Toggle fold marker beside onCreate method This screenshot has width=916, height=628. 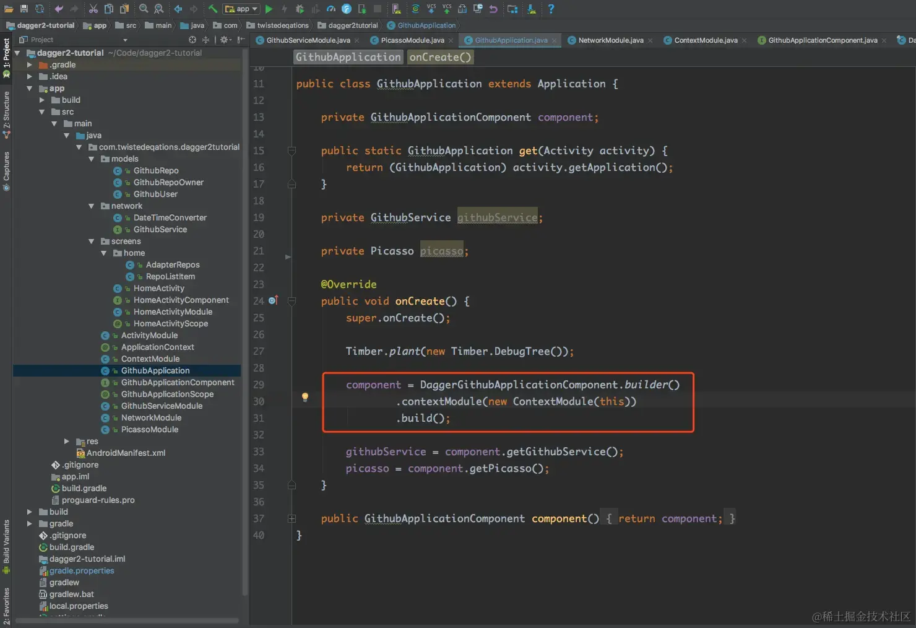292,301
